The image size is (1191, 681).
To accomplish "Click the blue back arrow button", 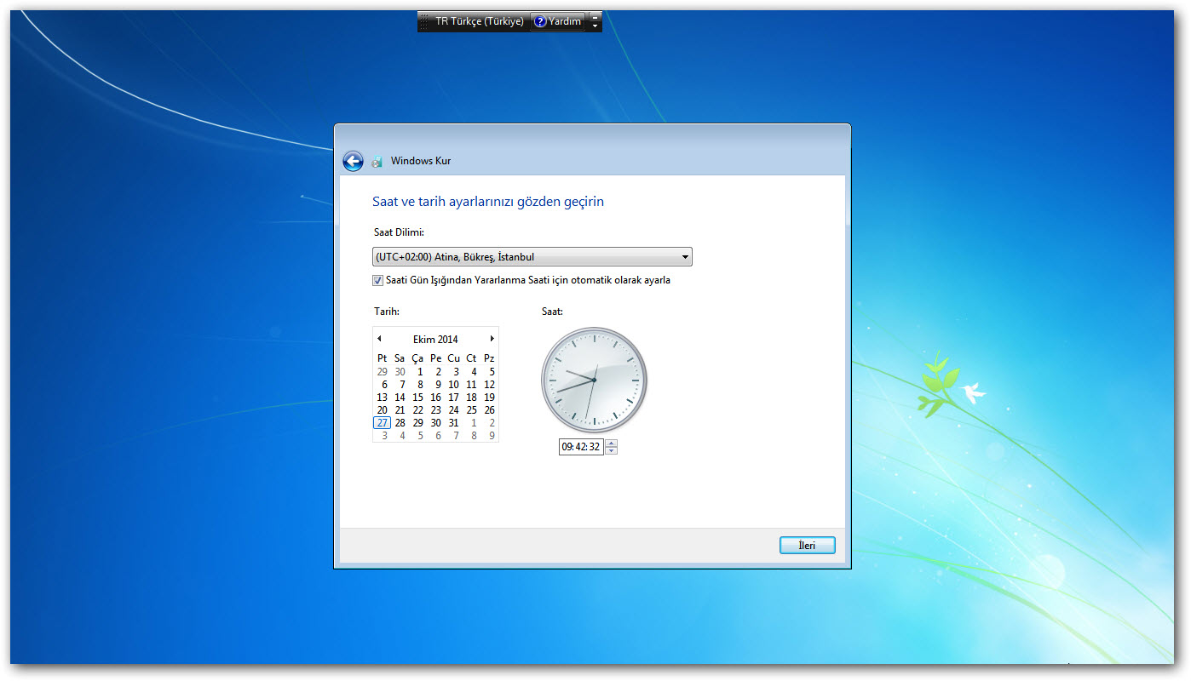I will [x=353, y=161].
